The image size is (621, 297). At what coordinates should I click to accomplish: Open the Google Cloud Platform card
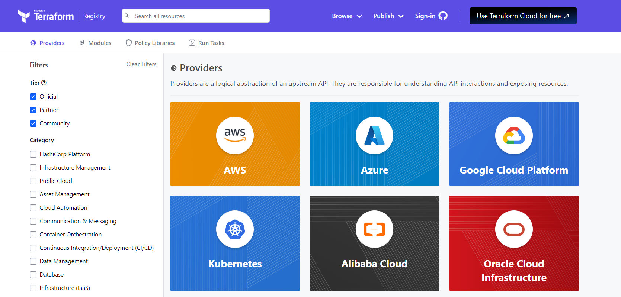coord(514,144)
